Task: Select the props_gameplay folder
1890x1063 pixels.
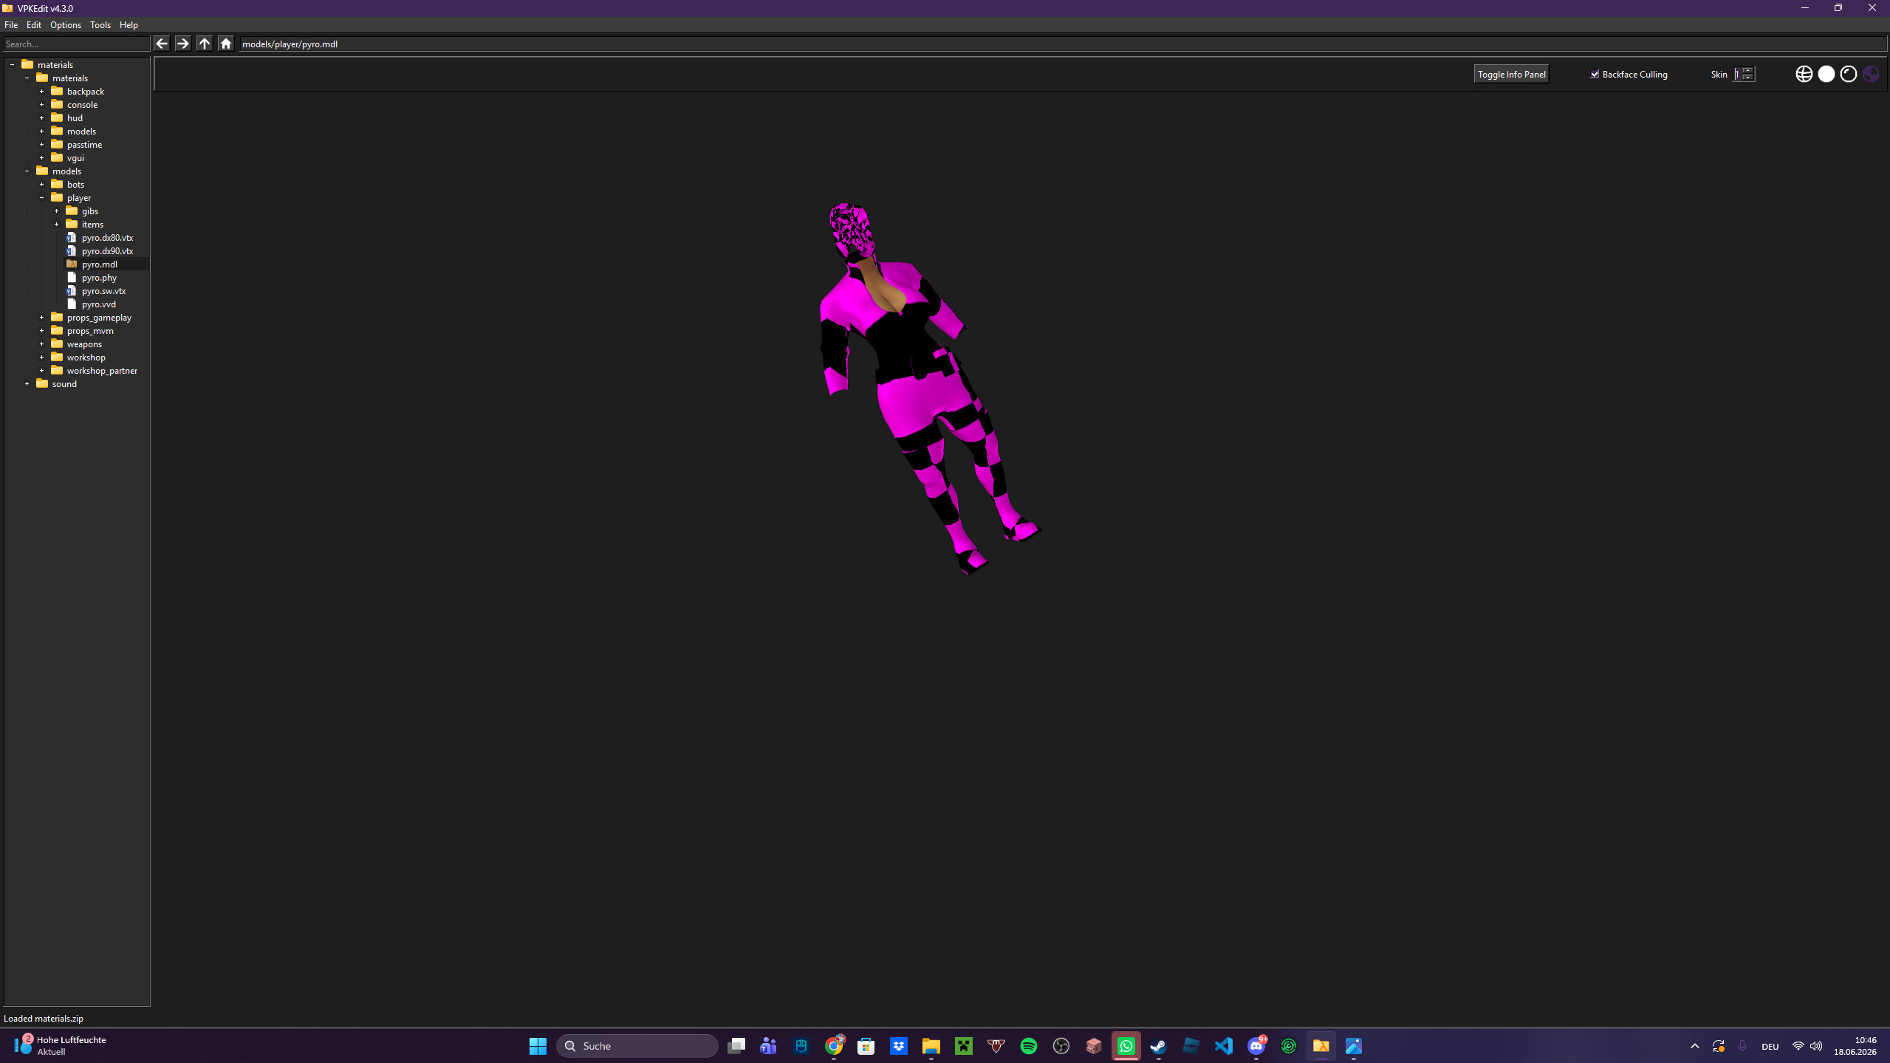Action: point(99,318)
